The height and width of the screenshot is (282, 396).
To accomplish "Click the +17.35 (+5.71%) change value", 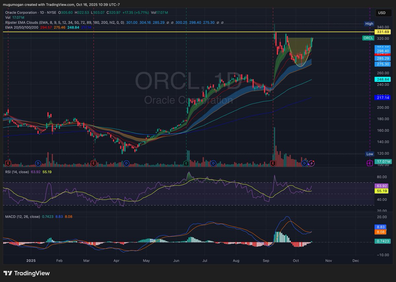I will tap(136, 13).
